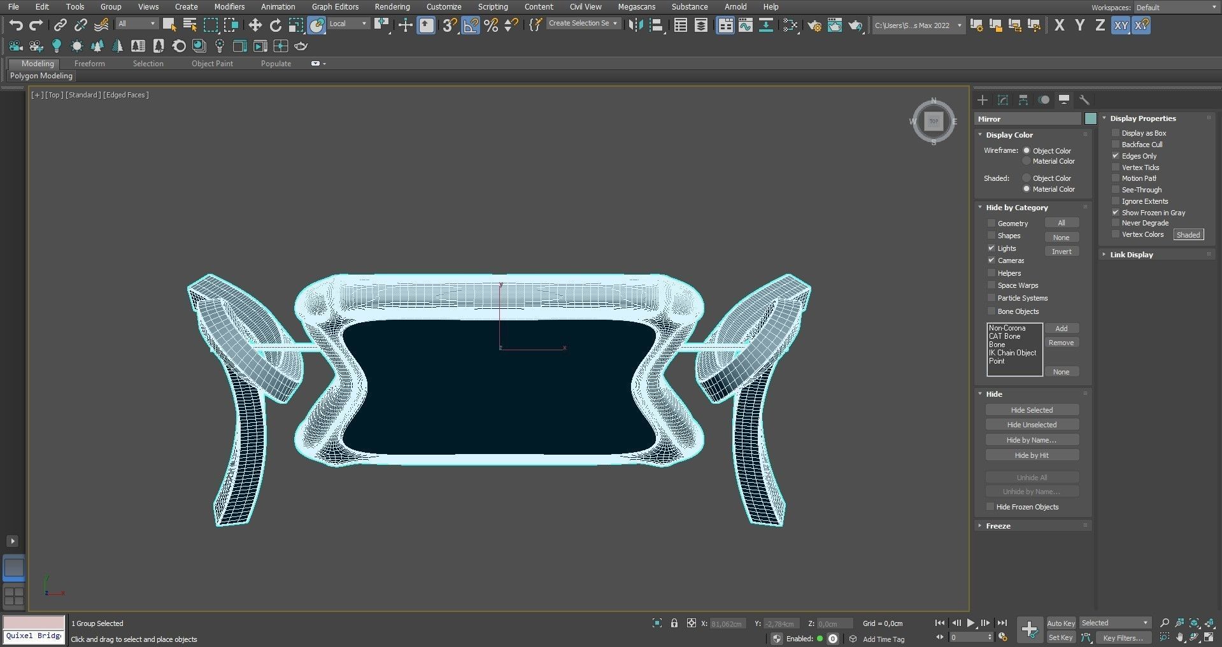The height and width of the screenshot is (647, 1222).
Task: Select Wireframe Material Color radio button
Action: (1026, 162)
